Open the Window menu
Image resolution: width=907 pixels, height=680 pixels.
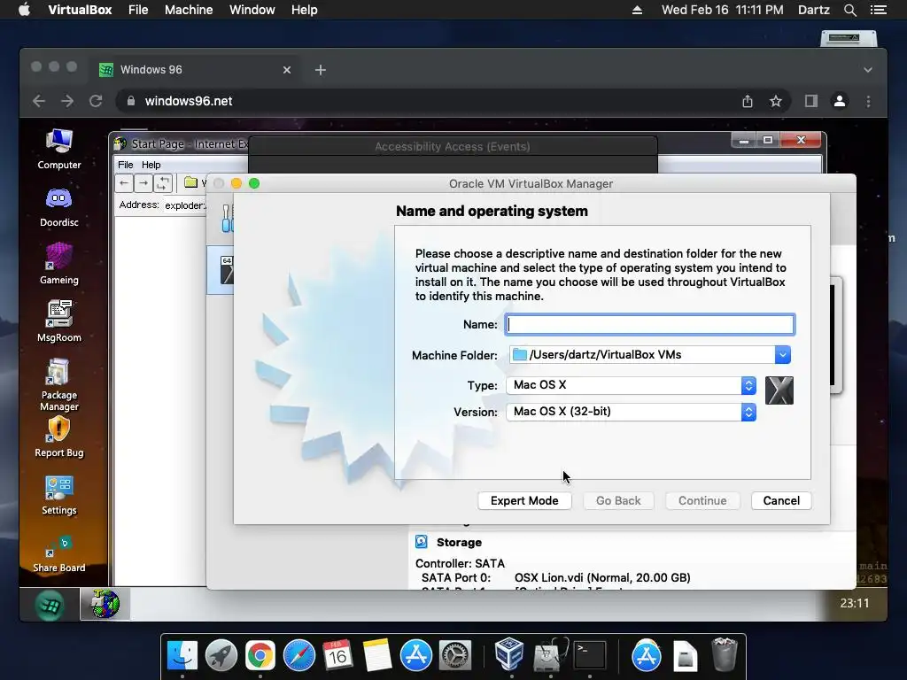tap(252, 10)
